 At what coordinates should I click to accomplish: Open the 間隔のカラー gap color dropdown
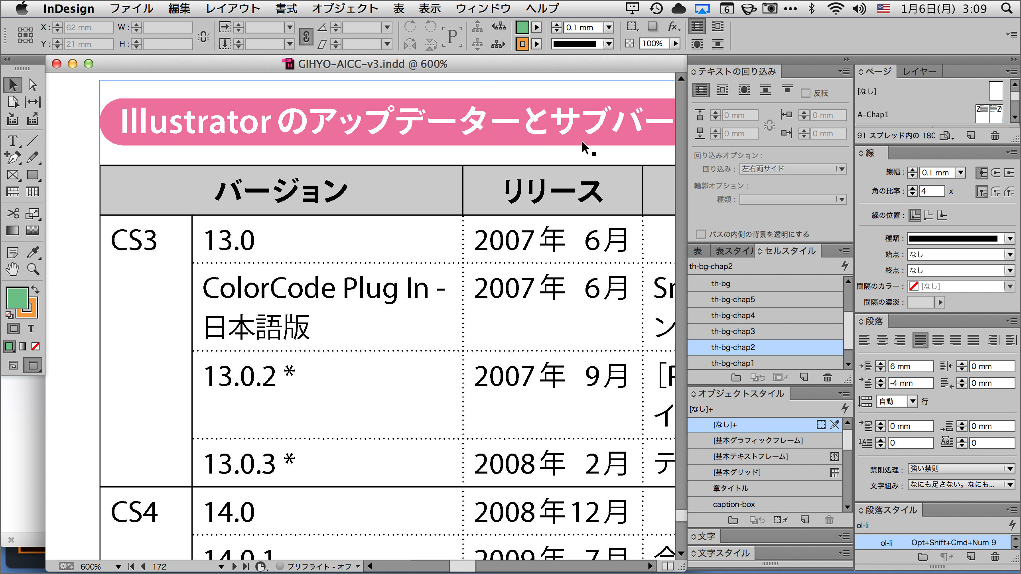(960, 286)
